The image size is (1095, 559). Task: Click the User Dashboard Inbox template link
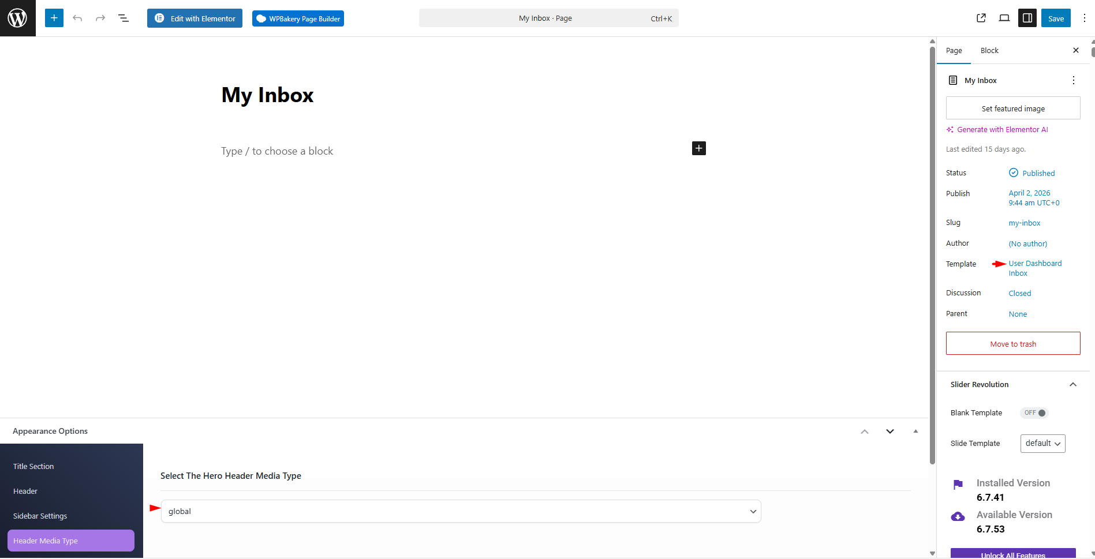pos(1034,268)
